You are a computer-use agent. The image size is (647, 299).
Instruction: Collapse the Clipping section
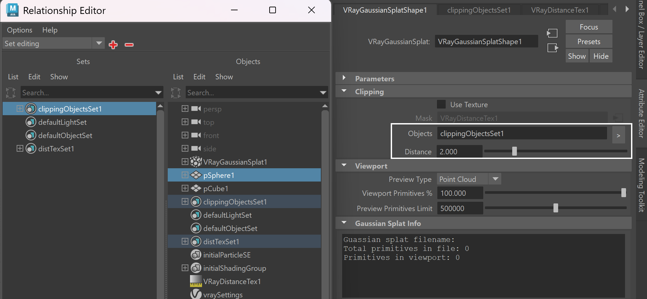pyautogui.click(x=344, y=91)
